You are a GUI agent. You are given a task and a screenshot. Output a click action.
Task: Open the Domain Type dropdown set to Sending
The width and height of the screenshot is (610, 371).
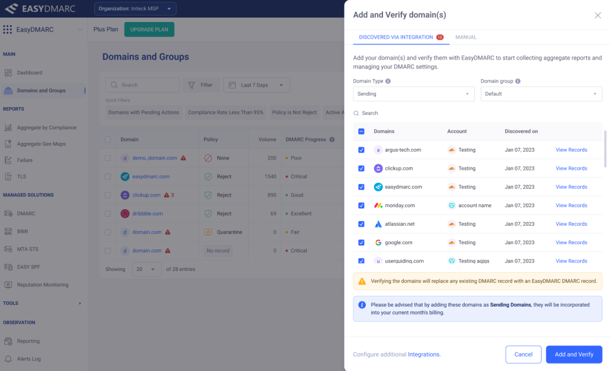click(413, 94)
